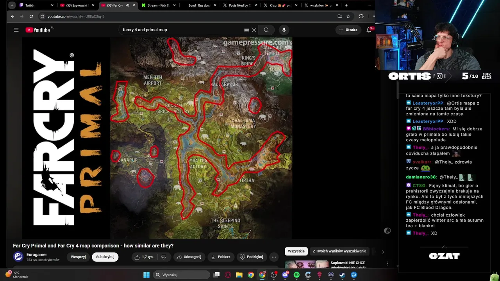The image size is (500, 281).
Task: Submit search with the magnifier button
Action: point(266,30)
